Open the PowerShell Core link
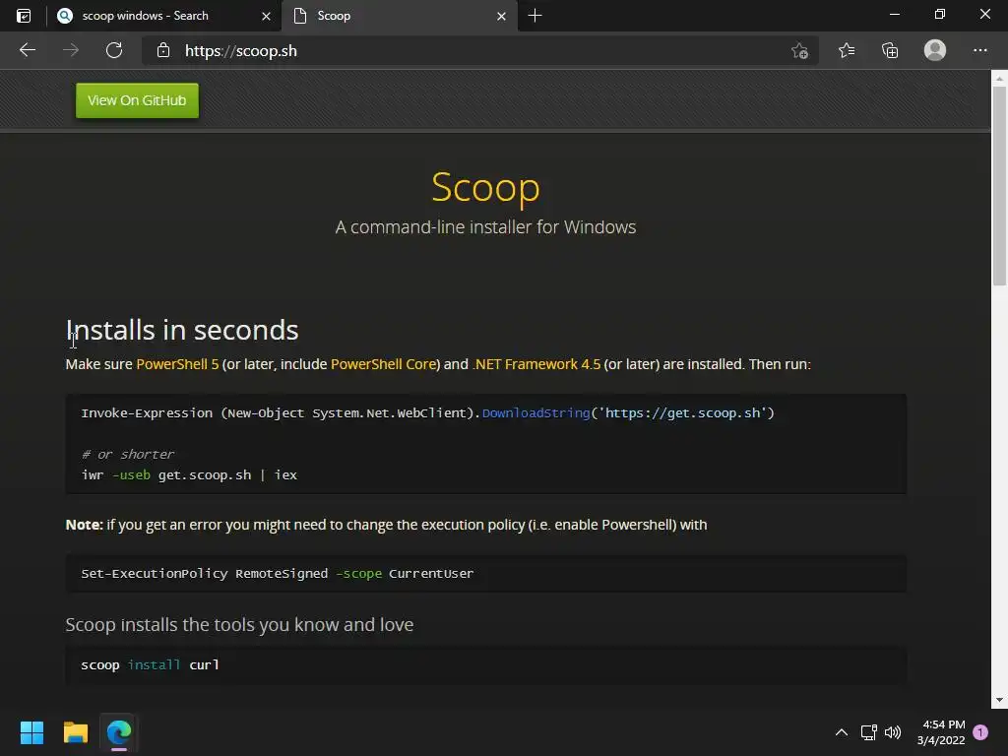 pos(383,364)
